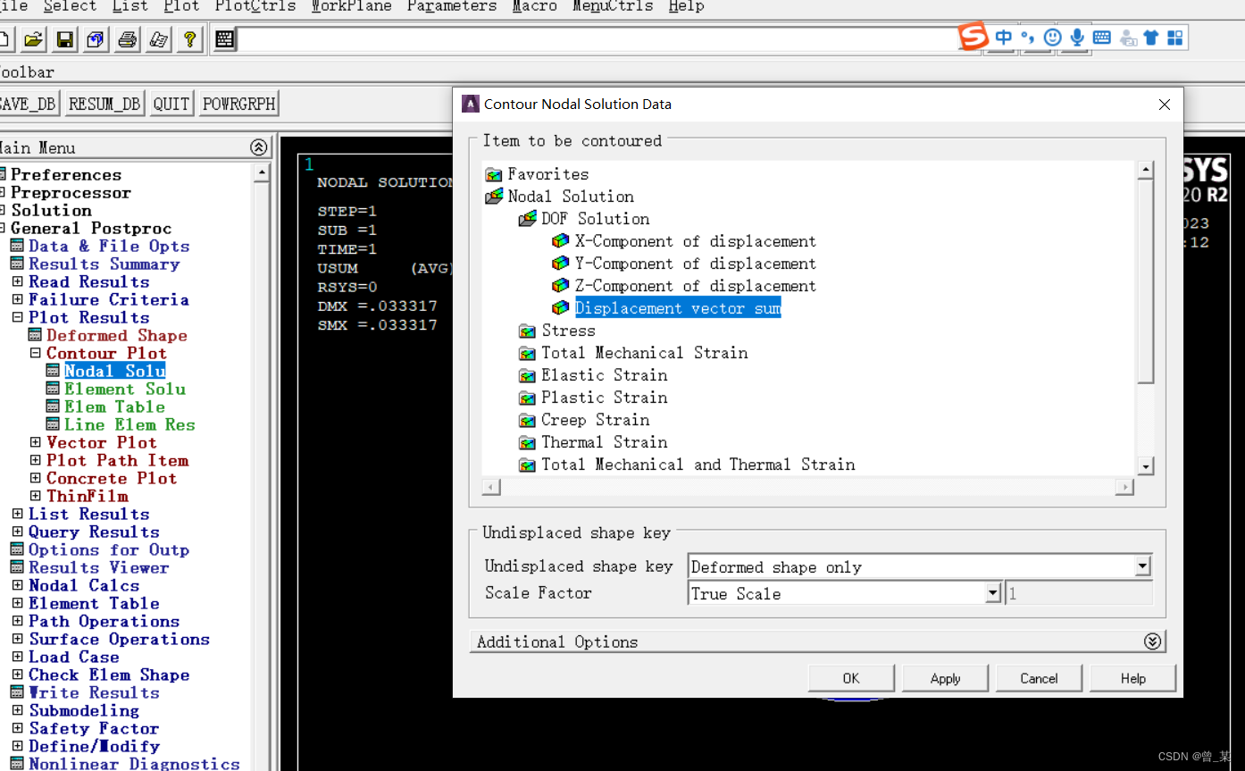Click the Print toolbar icon

128,39
